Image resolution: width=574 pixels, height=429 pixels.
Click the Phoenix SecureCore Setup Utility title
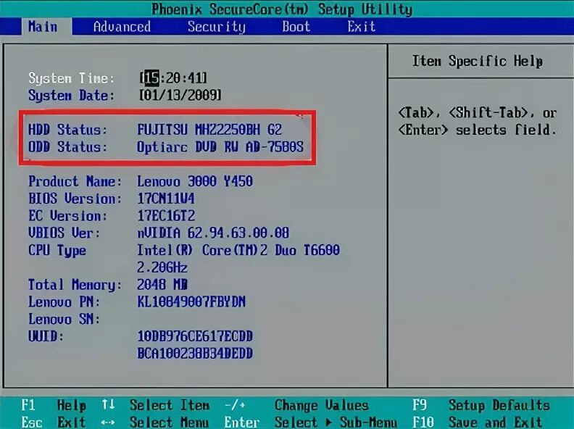[x=282, y=9]
